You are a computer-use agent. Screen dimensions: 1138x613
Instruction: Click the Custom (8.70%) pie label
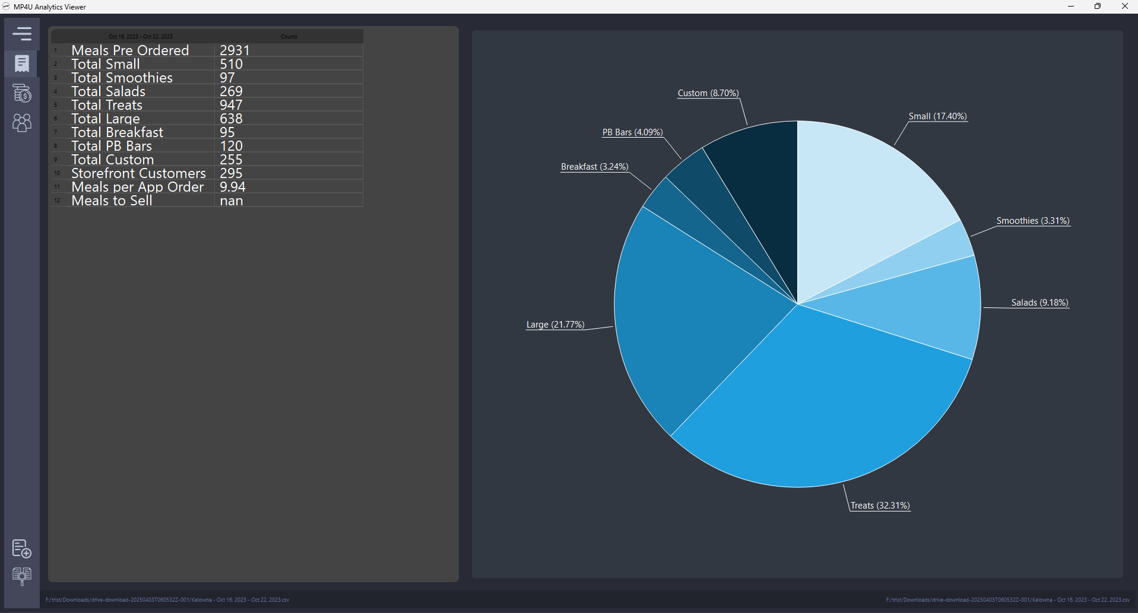[708, 93]
